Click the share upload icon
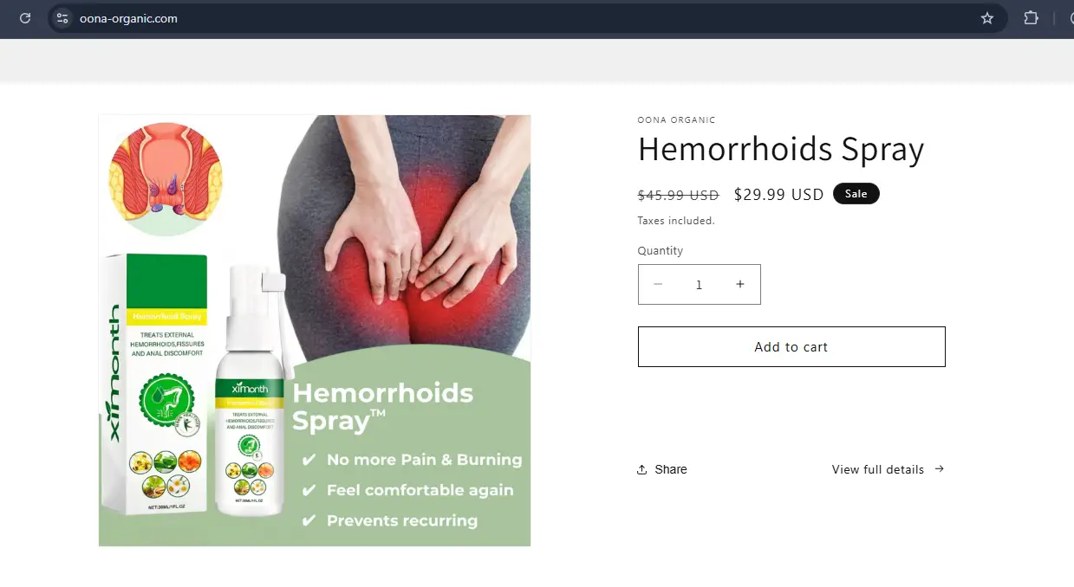This screenshot has height=587, width=1074. pos(642,469)
